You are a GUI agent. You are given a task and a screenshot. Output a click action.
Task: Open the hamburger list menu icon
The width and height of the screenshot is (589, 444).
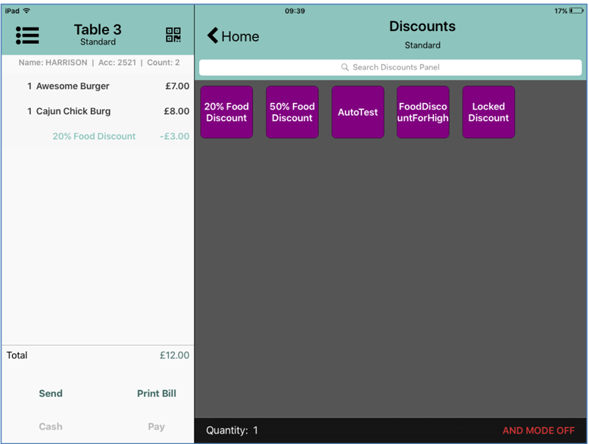pos(27,36)
